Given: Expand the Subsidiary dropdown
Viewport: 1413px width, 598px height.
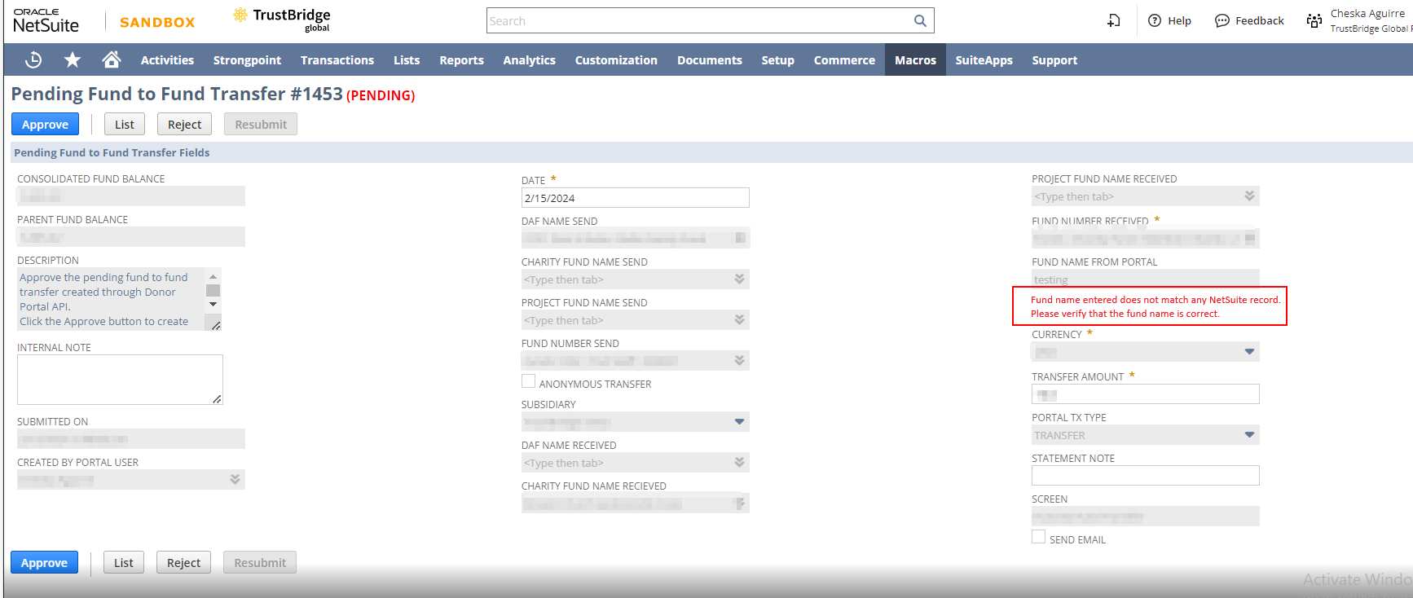Looking at the screenshot, I should 739,422.
